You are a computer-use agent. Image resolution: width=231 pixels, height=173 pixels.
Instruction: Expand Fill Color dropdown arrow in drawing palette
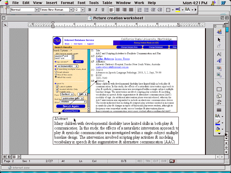pyautogui.click(x=222, y=129)
